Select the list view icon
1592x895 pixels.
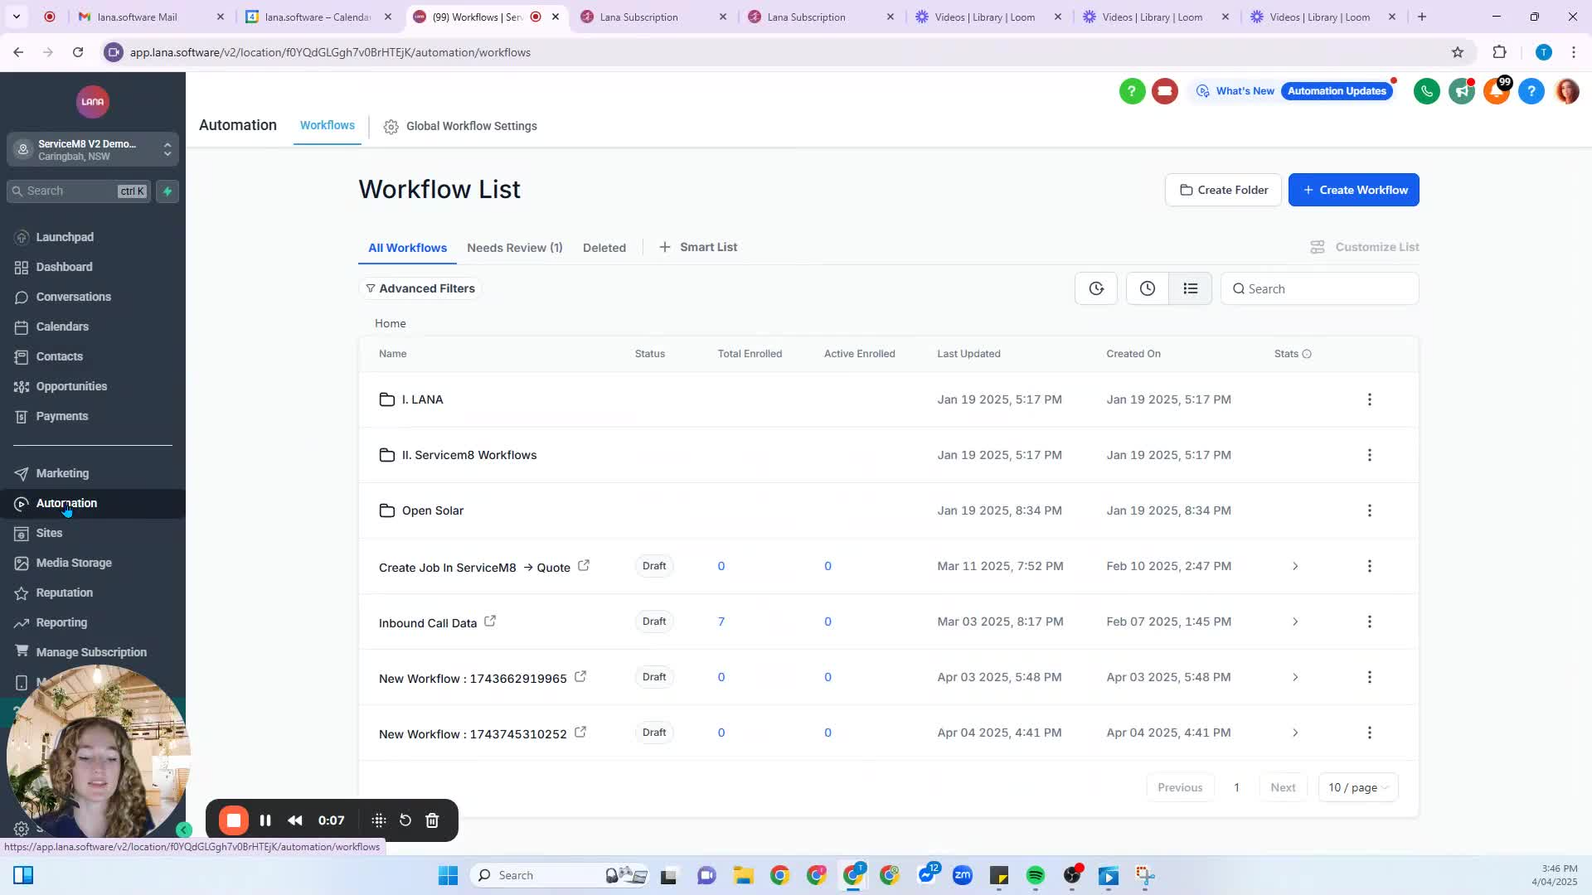pyautogui.click(x=1191, y=288)
